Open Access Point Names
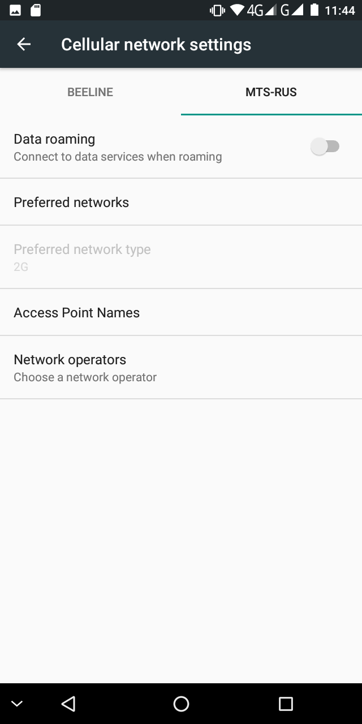Screen dimensions: 362x724 tap(76, 313)
